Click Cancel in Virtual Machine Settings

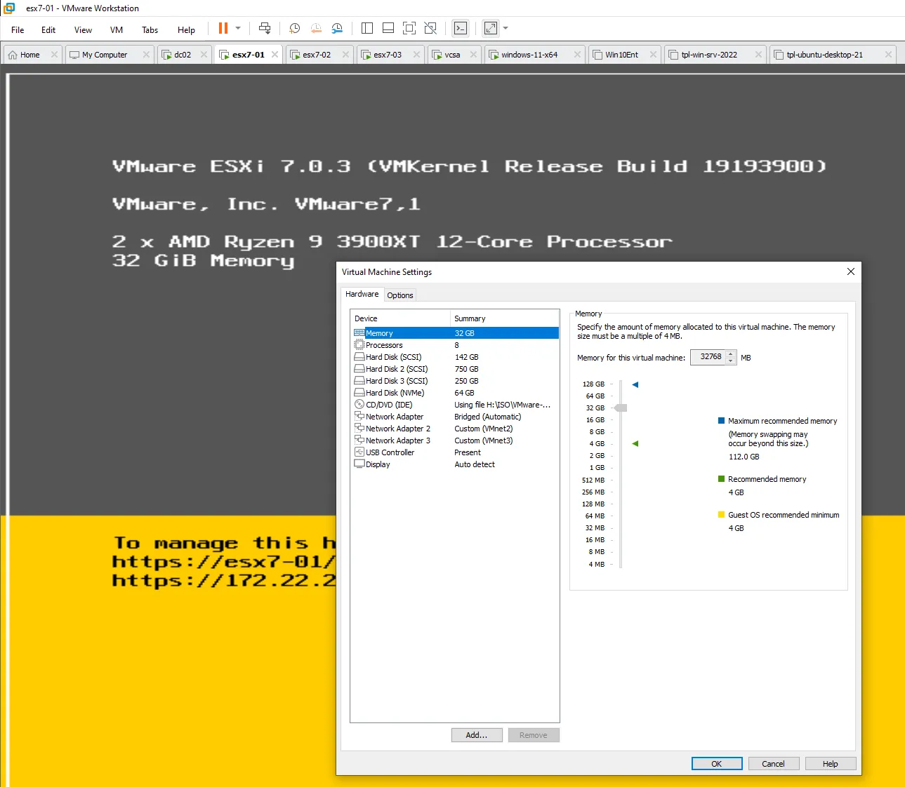coord(774,764)
